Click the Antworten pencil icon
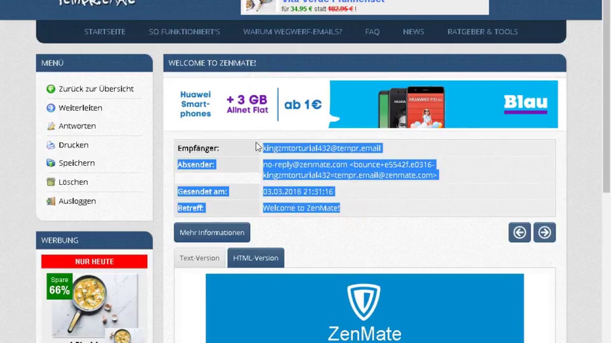Viewport: 611px width, 343px height. (51, 126)
